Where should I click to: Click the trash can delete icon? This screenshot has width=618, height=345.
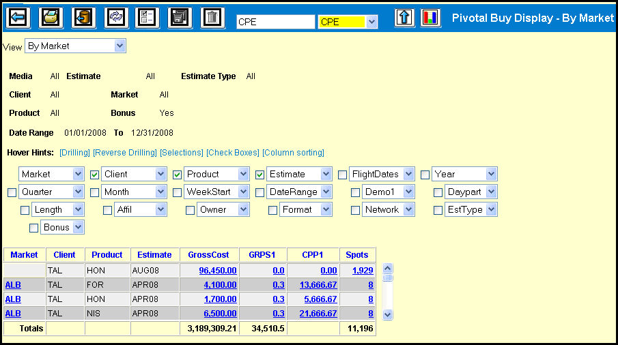pos(212,17)
